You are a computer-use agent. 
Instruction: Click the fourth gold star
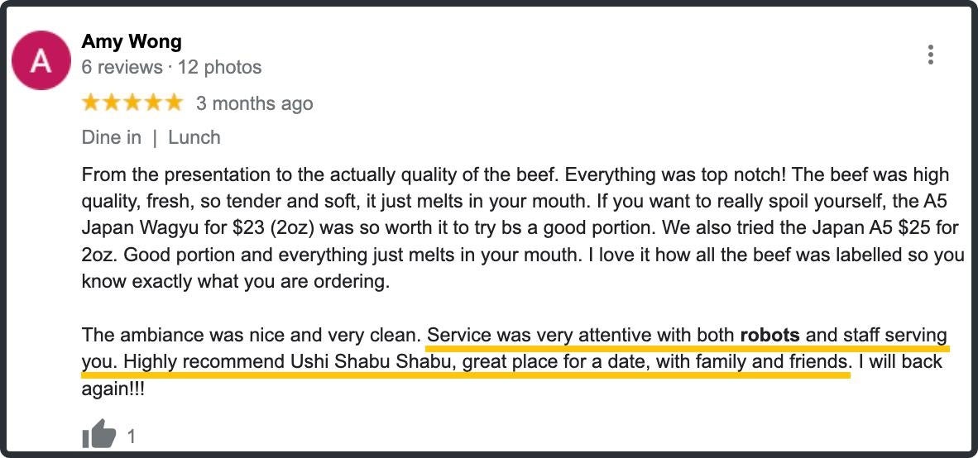152,103
